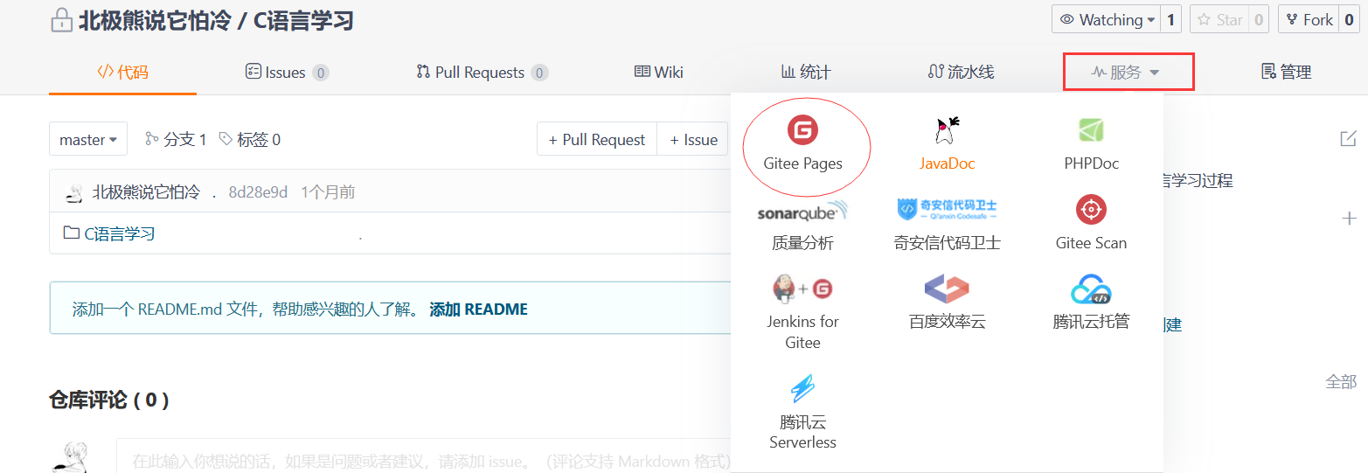
Task: Switch to the Wiki tab
Action: coord(659,72)
